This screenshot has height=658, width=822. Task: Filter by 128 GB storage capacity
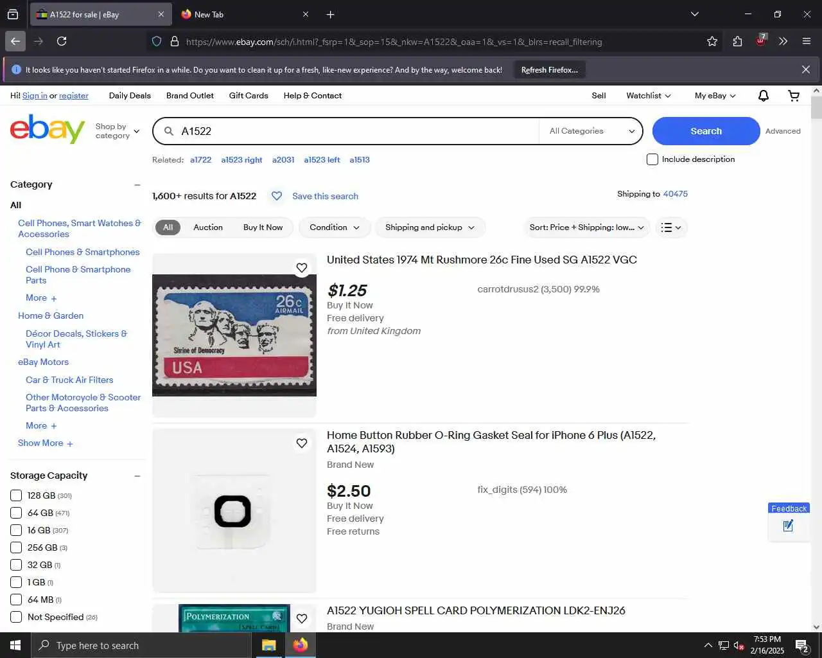16,495
